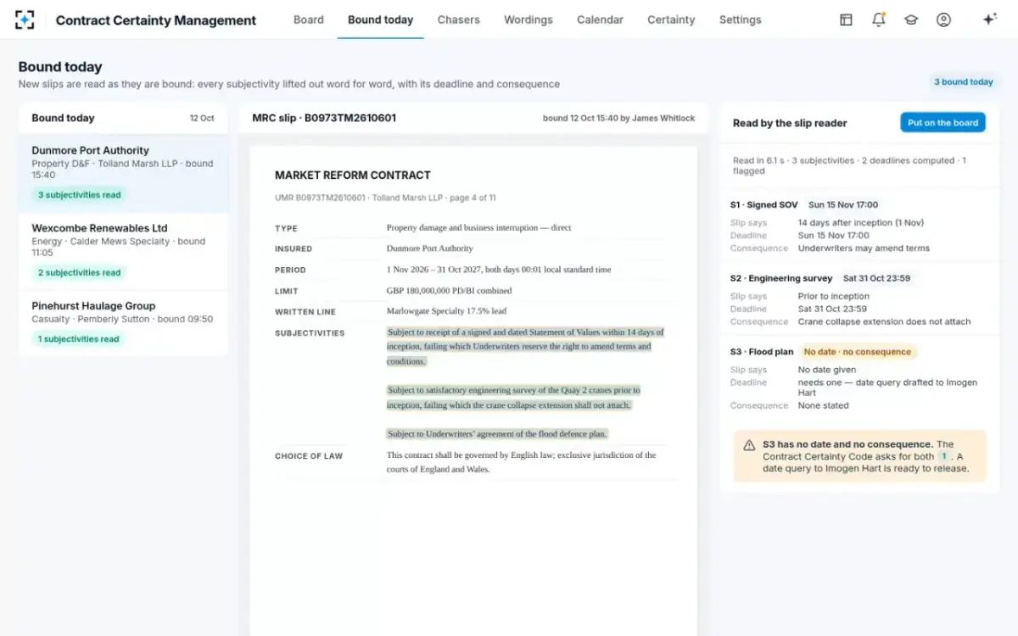Click 'bound 12 Oct 15:40 by James Whitlock'
The height and width of the screenshot is (636, 1018).
[618, 118]
